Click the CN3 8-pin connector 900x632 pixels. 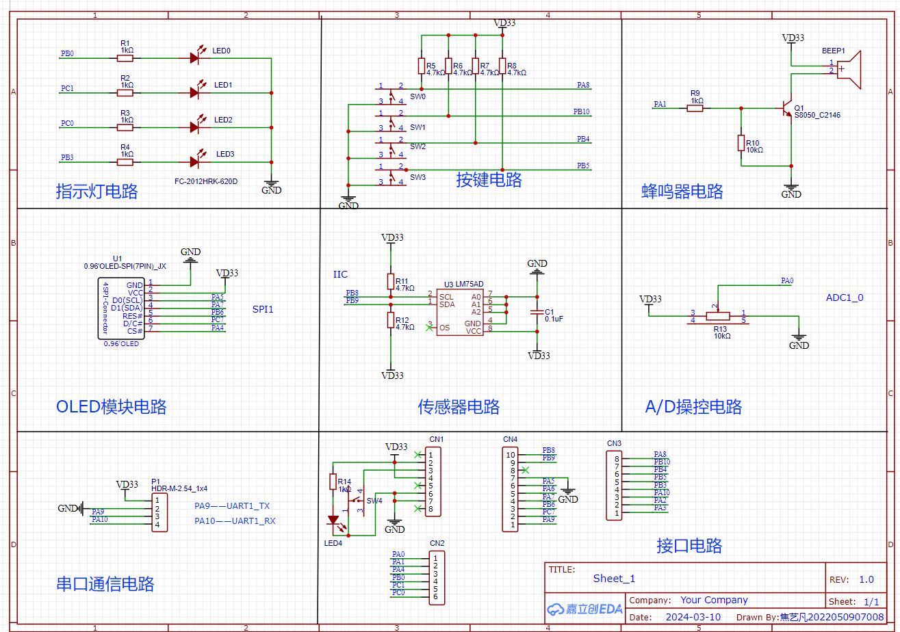(614, 486)
